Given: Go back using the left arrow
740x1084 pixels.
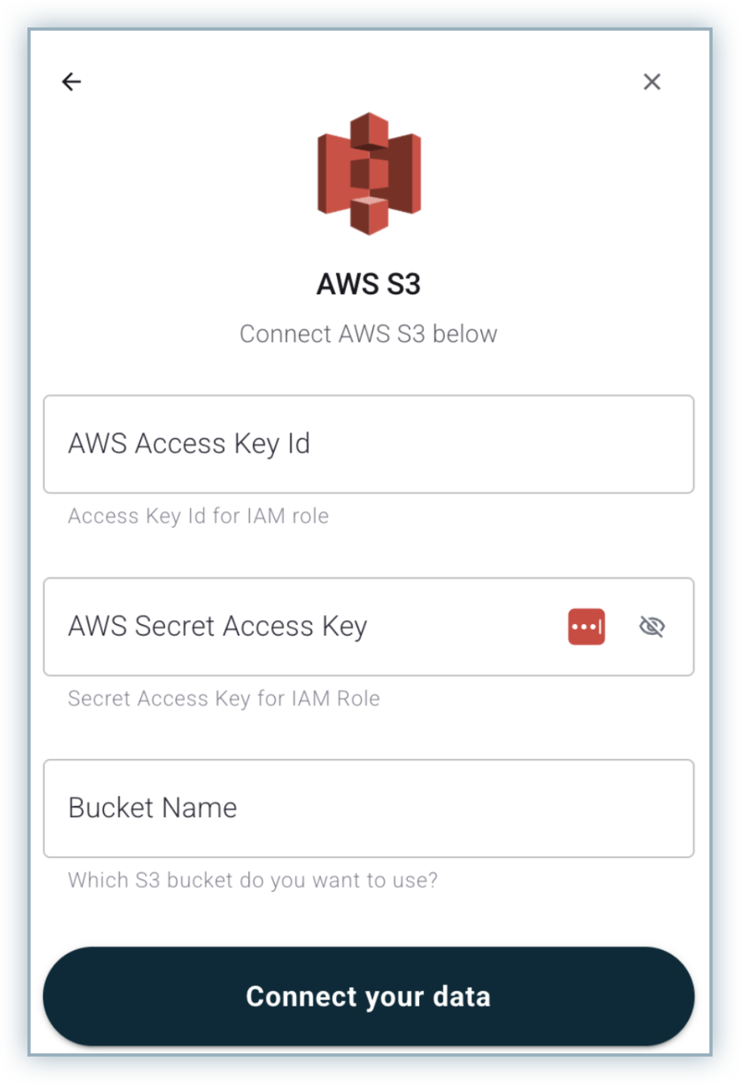Looking at the screenshot, I should [72, 81].
